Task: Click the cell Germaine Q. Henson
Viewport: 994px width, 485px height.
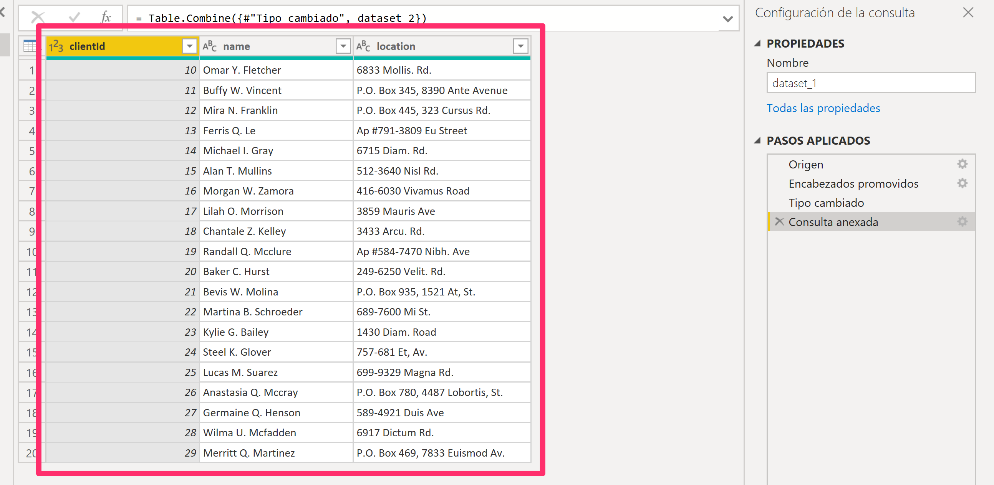Action: coord(276,412)
